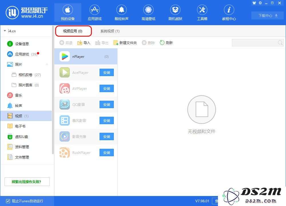Select 文件管理 in sidebar
This screenshot has height=206, width=286.
pos(26,157)
